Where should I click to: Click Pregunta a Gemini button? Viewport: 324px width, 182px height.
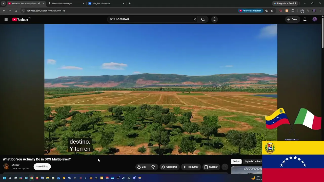pos(285,4)
